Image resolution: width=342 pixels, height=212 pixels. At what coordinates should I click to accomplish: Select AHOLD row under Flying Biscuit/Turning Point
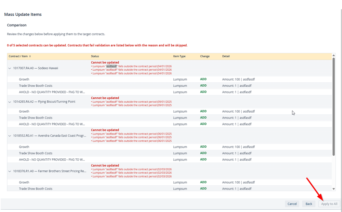click(170, 124)
